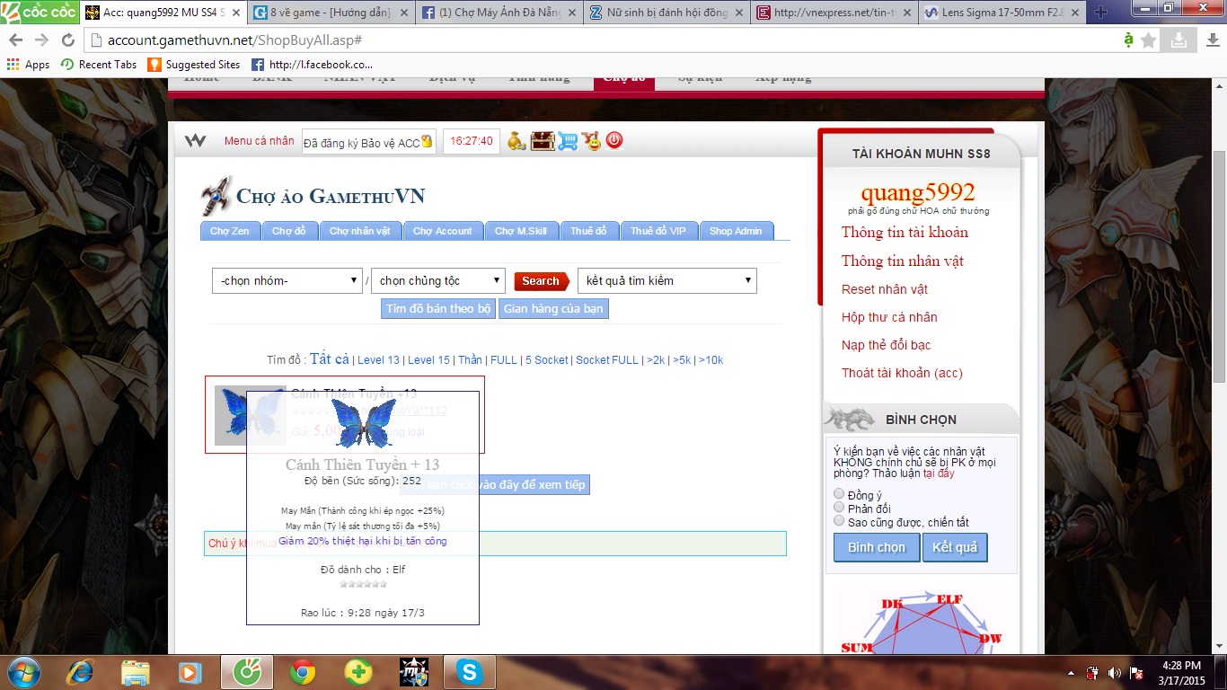Viewport: 1227px width, 690px height.
Task: Filter items by the >10k price link
Action: click(x=711, y=359)
